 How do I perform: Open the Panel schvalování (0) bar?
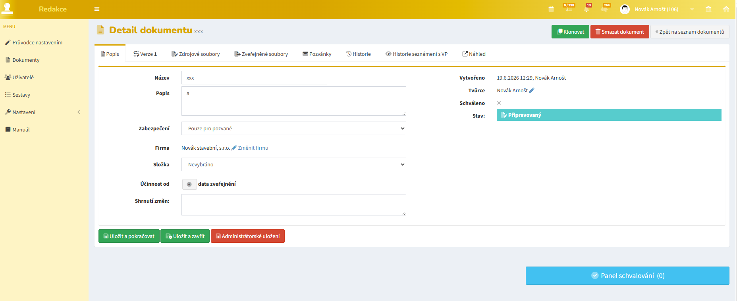pyautogui.click(x=627, y=276)
